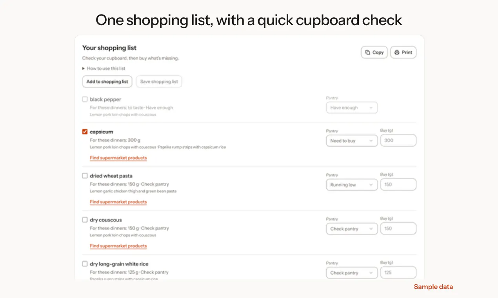Open the dry couscous Check pantry dropdown
This screenshot has height=298, width=498.
point(352,229)
